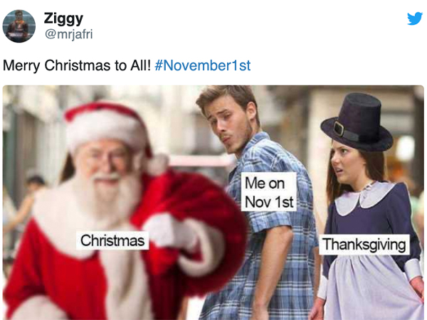Click the "Merry Christmas to All!" tweet text
This screenshot has width=427, height=320.
(x=75, y=65)
